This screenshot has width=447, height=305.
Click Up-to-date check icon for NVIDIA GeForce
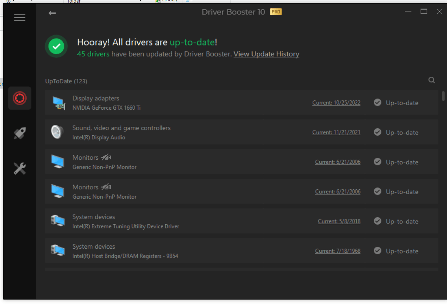[377, 103]
